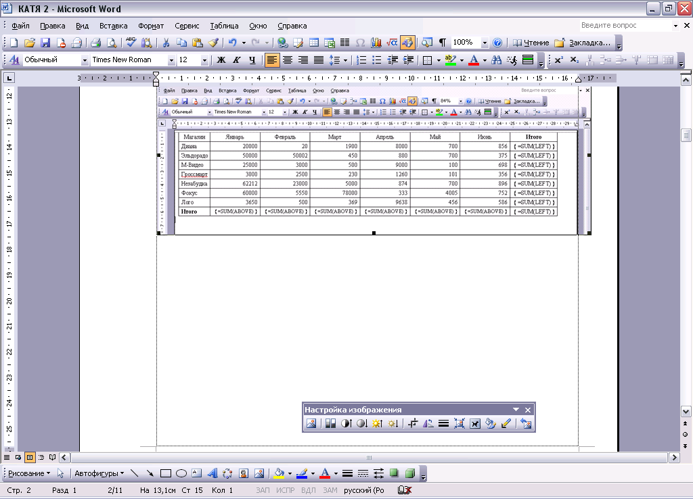The height and width of the screenshot is (499, 693).
Task: Apply fill color paint bucket
Action: click(x=279, y=473)
